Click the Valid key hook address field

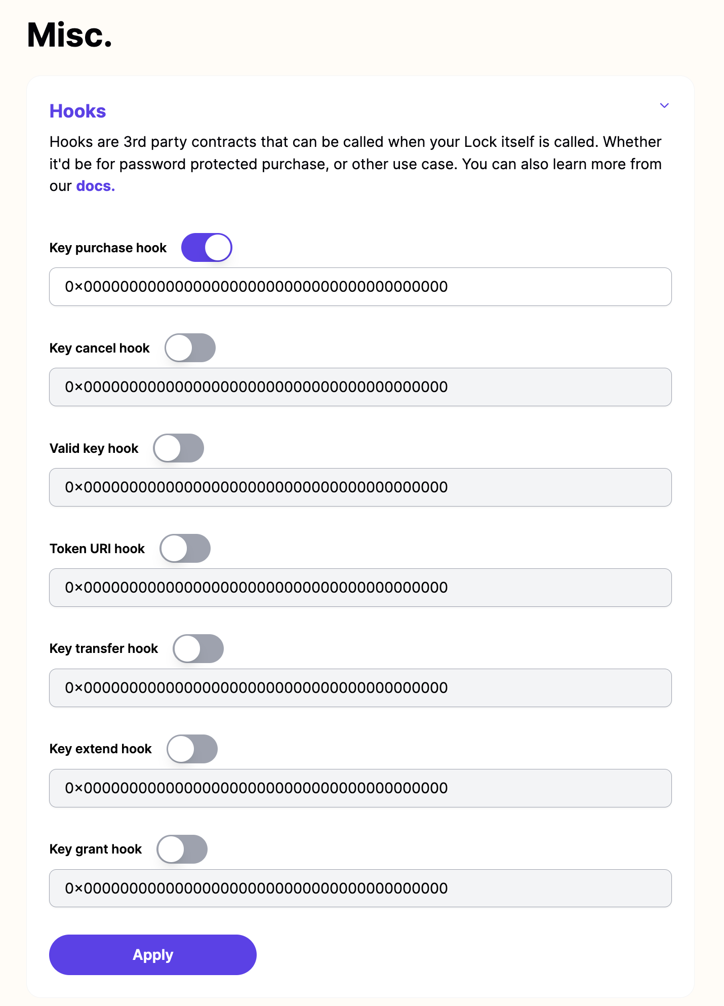point(360,487)
